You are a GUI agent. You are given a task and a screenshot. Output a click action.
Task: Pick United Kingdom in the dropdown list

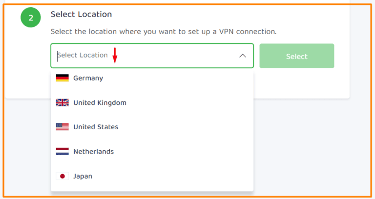pyautogui.click(x=100, y=102)
